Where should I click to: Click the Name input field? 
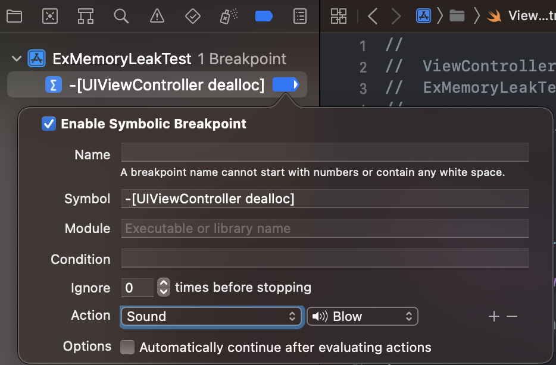[325, 153]
